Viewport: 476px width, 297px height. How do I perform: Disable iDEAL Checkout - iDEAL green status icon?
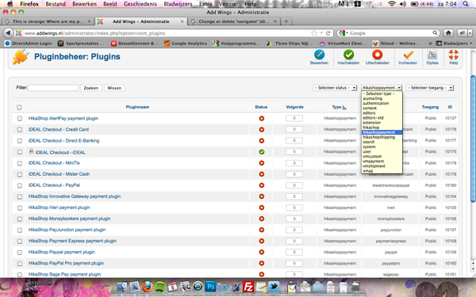(x=261, y=152)
